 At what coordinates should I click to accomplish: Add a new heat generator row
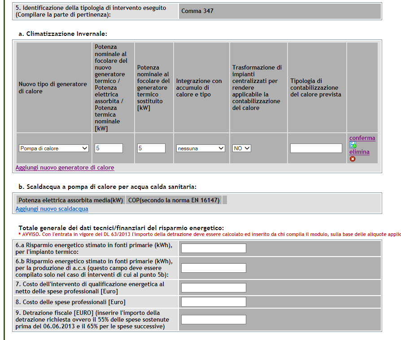tap(65, 168)
